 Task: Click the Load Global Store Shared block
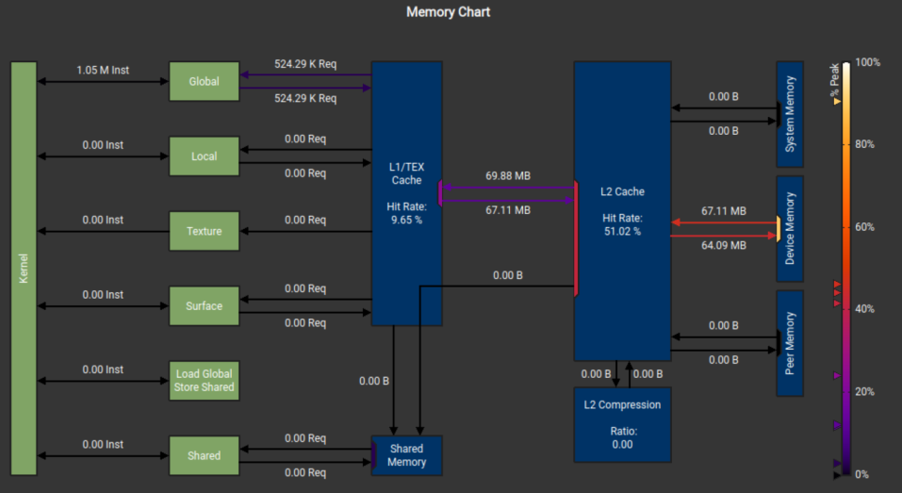[204, 380]
